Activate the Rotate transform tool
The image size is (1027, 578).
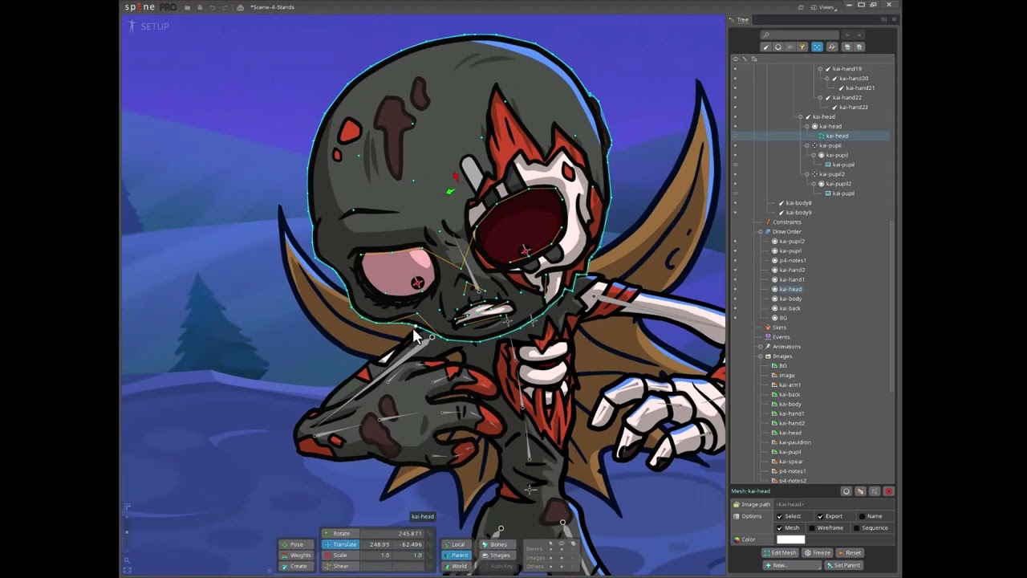tap(340, 533)
